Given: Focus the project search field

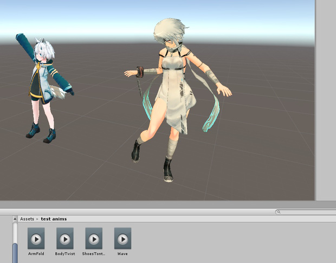Looking at the screenshot, I should pyautogui.click(x=306, y=212).
